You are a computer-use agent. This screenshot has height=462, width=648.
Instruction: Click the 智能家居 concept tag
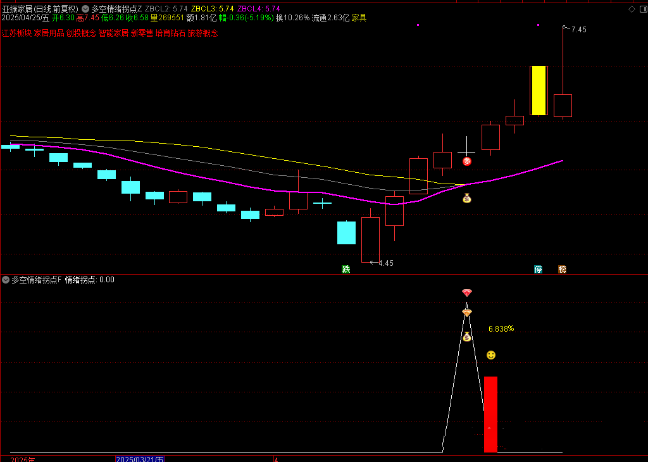[x=113, y=33]
